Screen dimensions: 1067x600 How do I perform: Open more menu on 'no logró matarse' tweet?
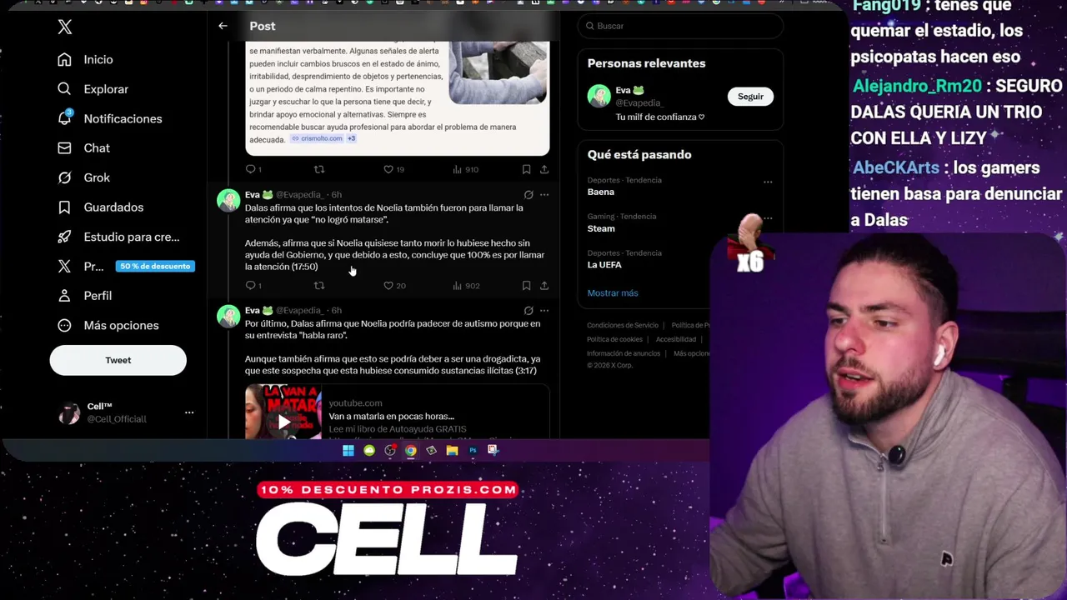tap(544, 195)
